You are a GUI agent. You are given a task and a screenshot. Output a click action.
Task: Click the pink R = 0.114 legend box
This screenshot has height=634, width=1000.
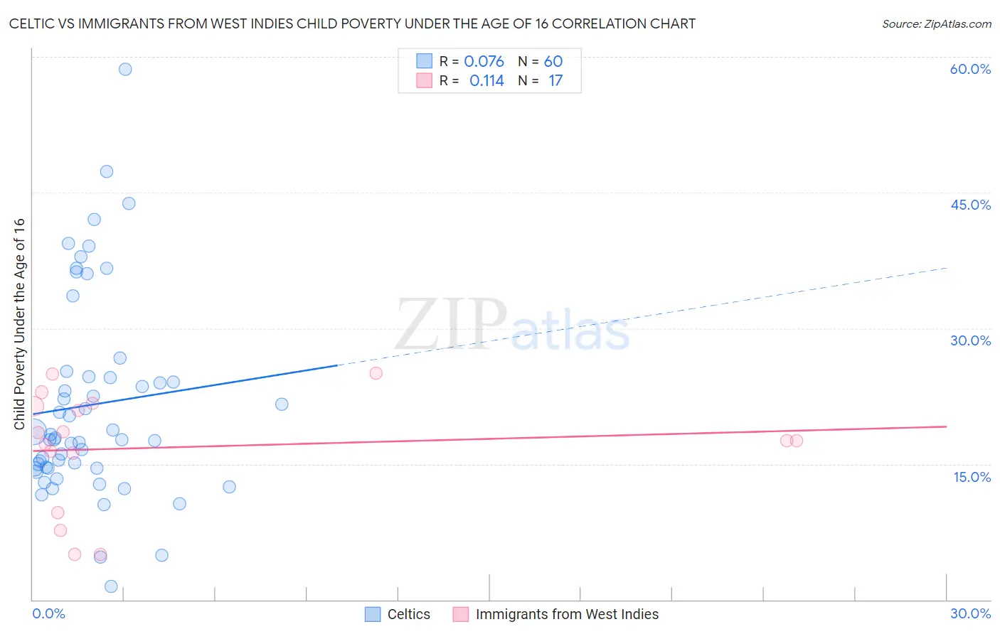pos(424,81)
